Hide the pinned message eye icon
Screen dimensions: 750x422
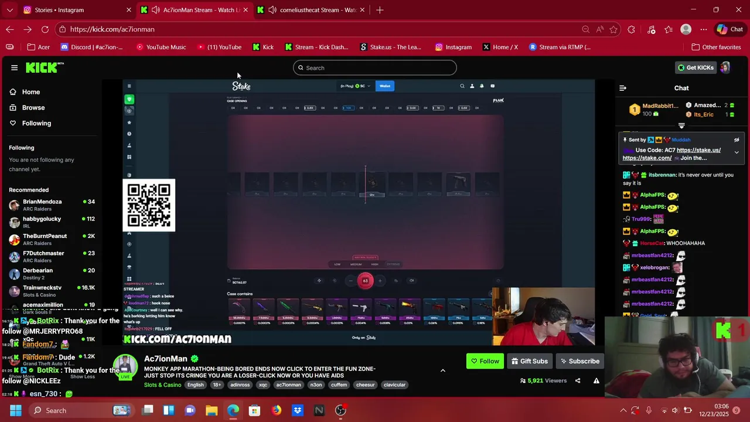(737, 140)
